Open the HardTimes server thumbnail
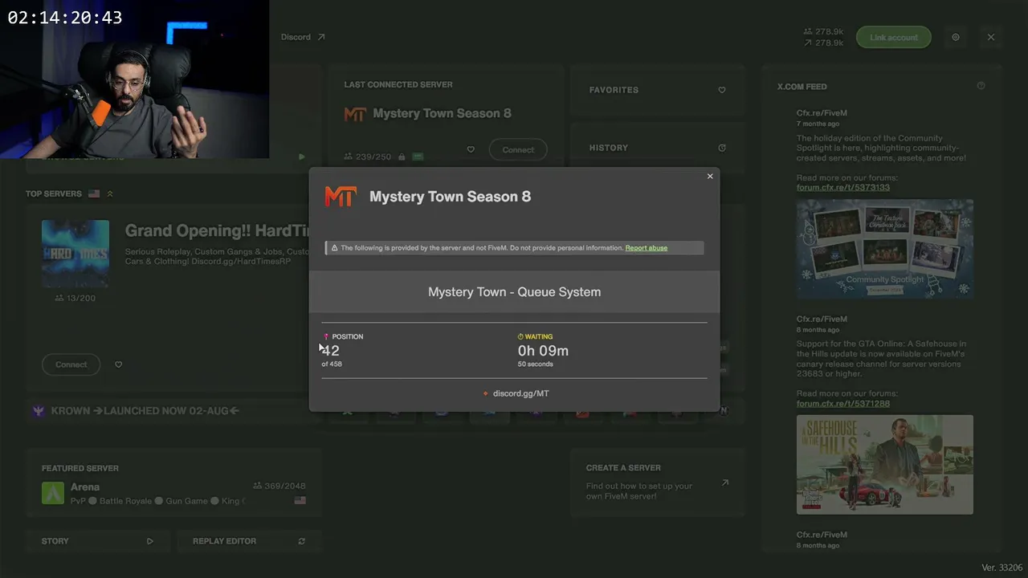 75,254
